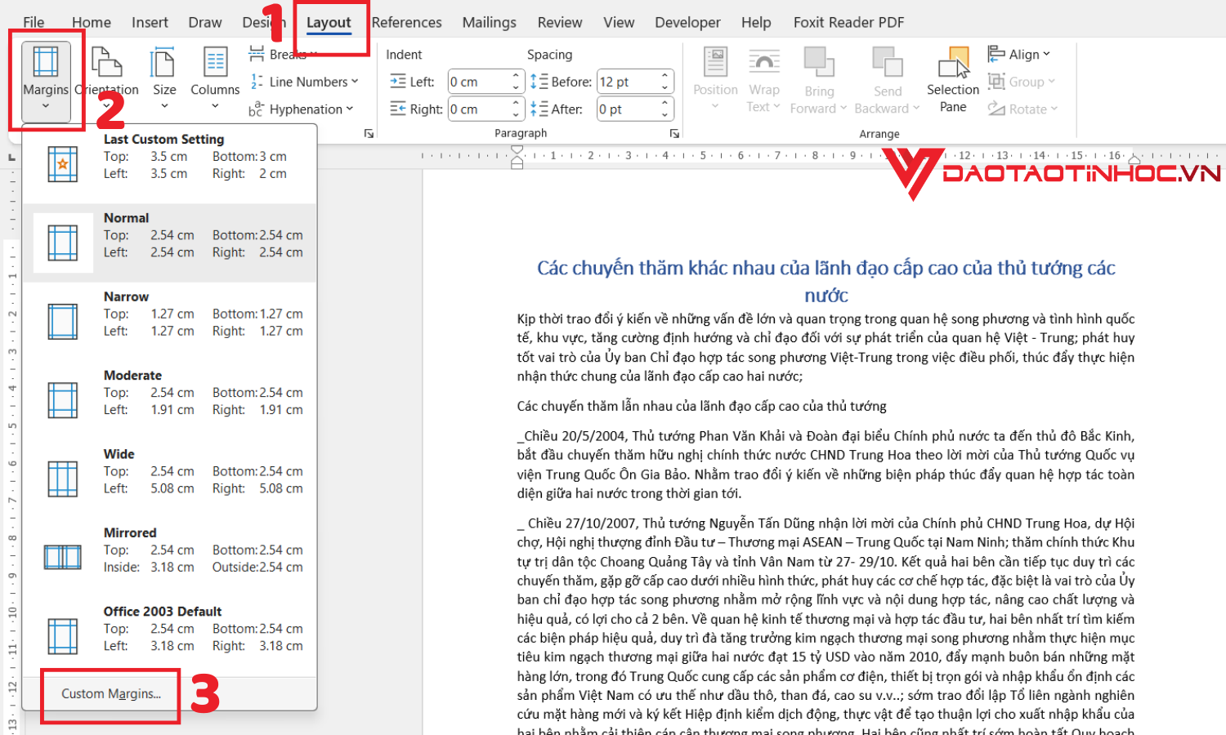Click the Indent Left input field
Viewport: 1226px width, 735px height.
(x=479, y=82)
